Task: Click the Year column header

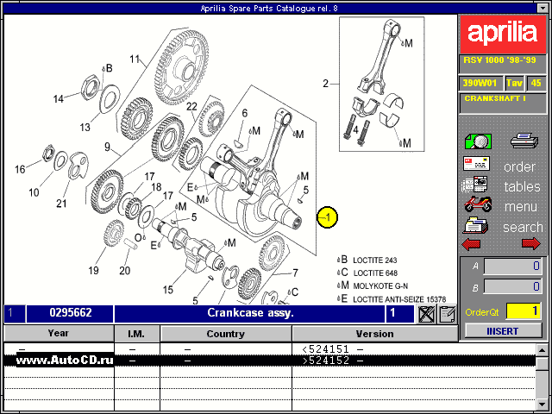Action: point(59,334)
